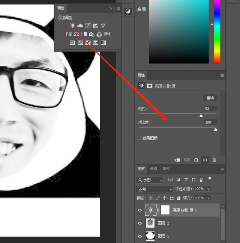Screen dimensions: 240x243
Task: Add a Brightness/Contrast adjustment
Action: (x=72, y=26)
